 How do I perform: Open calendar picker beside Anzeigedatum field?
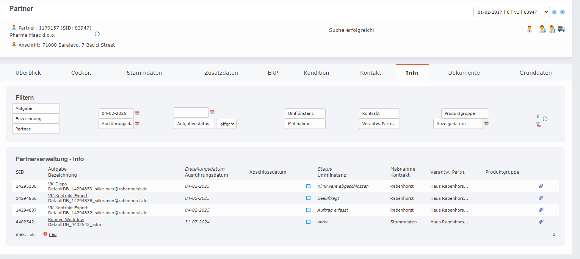click(x=486, y=124)
